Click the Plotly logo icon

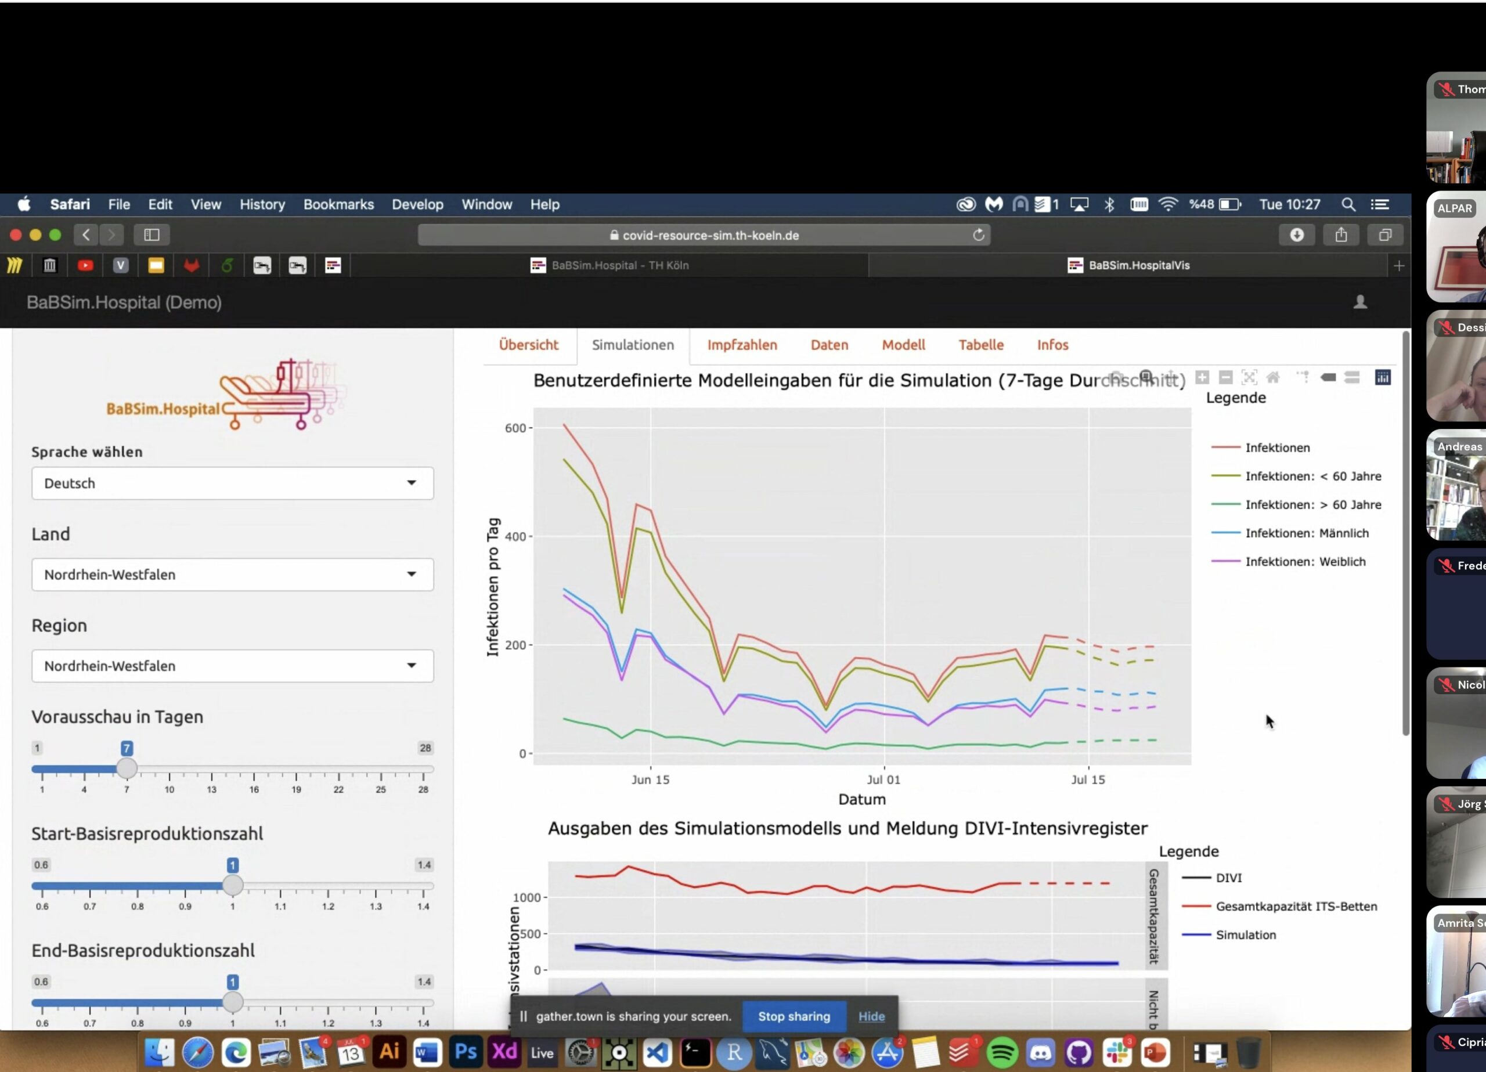click(1383, 377)
